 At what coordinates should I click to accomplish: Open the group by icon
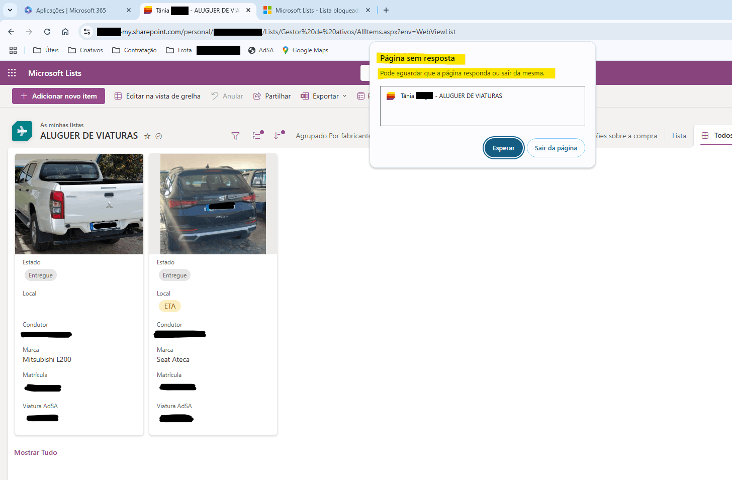[257, 136]
